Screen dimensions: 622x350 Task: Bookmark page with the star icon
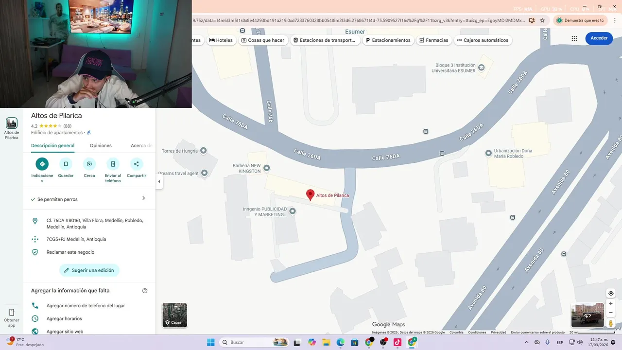click(x=542, y=20)
